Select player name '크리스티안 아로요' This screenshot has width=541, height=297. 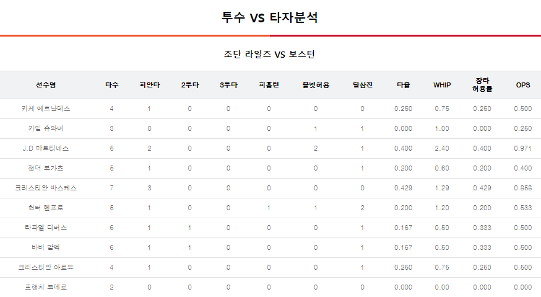pos(46,267)
